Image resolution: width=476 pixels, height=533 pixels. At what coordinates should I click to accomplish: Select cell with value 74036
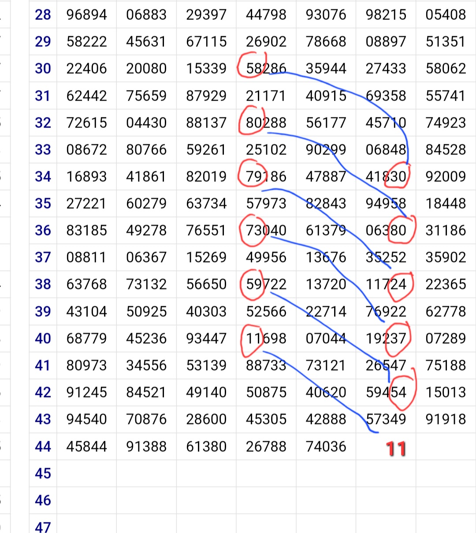[x=326, y=447]
